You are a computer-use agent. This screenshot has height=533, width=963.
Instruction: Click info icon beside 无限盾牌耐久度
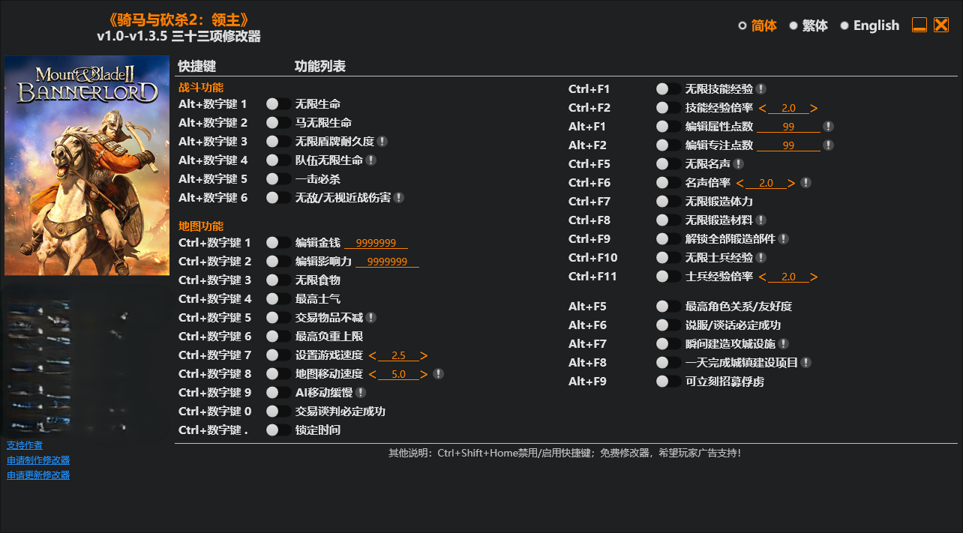(382, 142)
